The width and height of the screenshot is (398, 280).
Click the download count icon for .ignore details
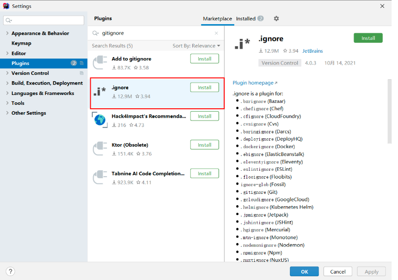tap(261, 51)
